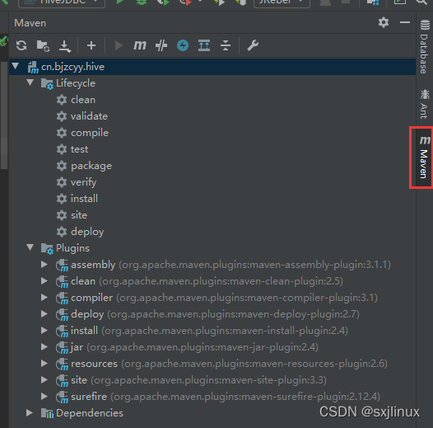
Task: Collapse the Lifecycle node arrow
Action: pos(30,82)
